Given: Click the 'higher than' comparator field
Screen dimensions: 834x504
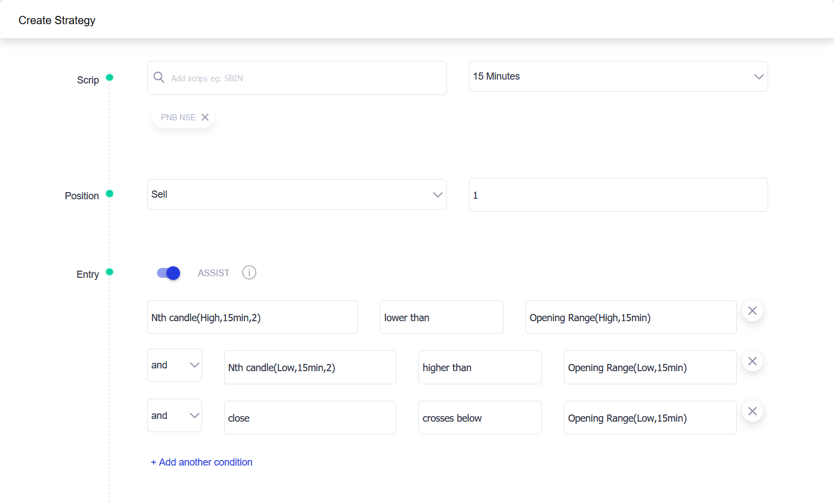Looking at the screenshot, I should point(479,367).
